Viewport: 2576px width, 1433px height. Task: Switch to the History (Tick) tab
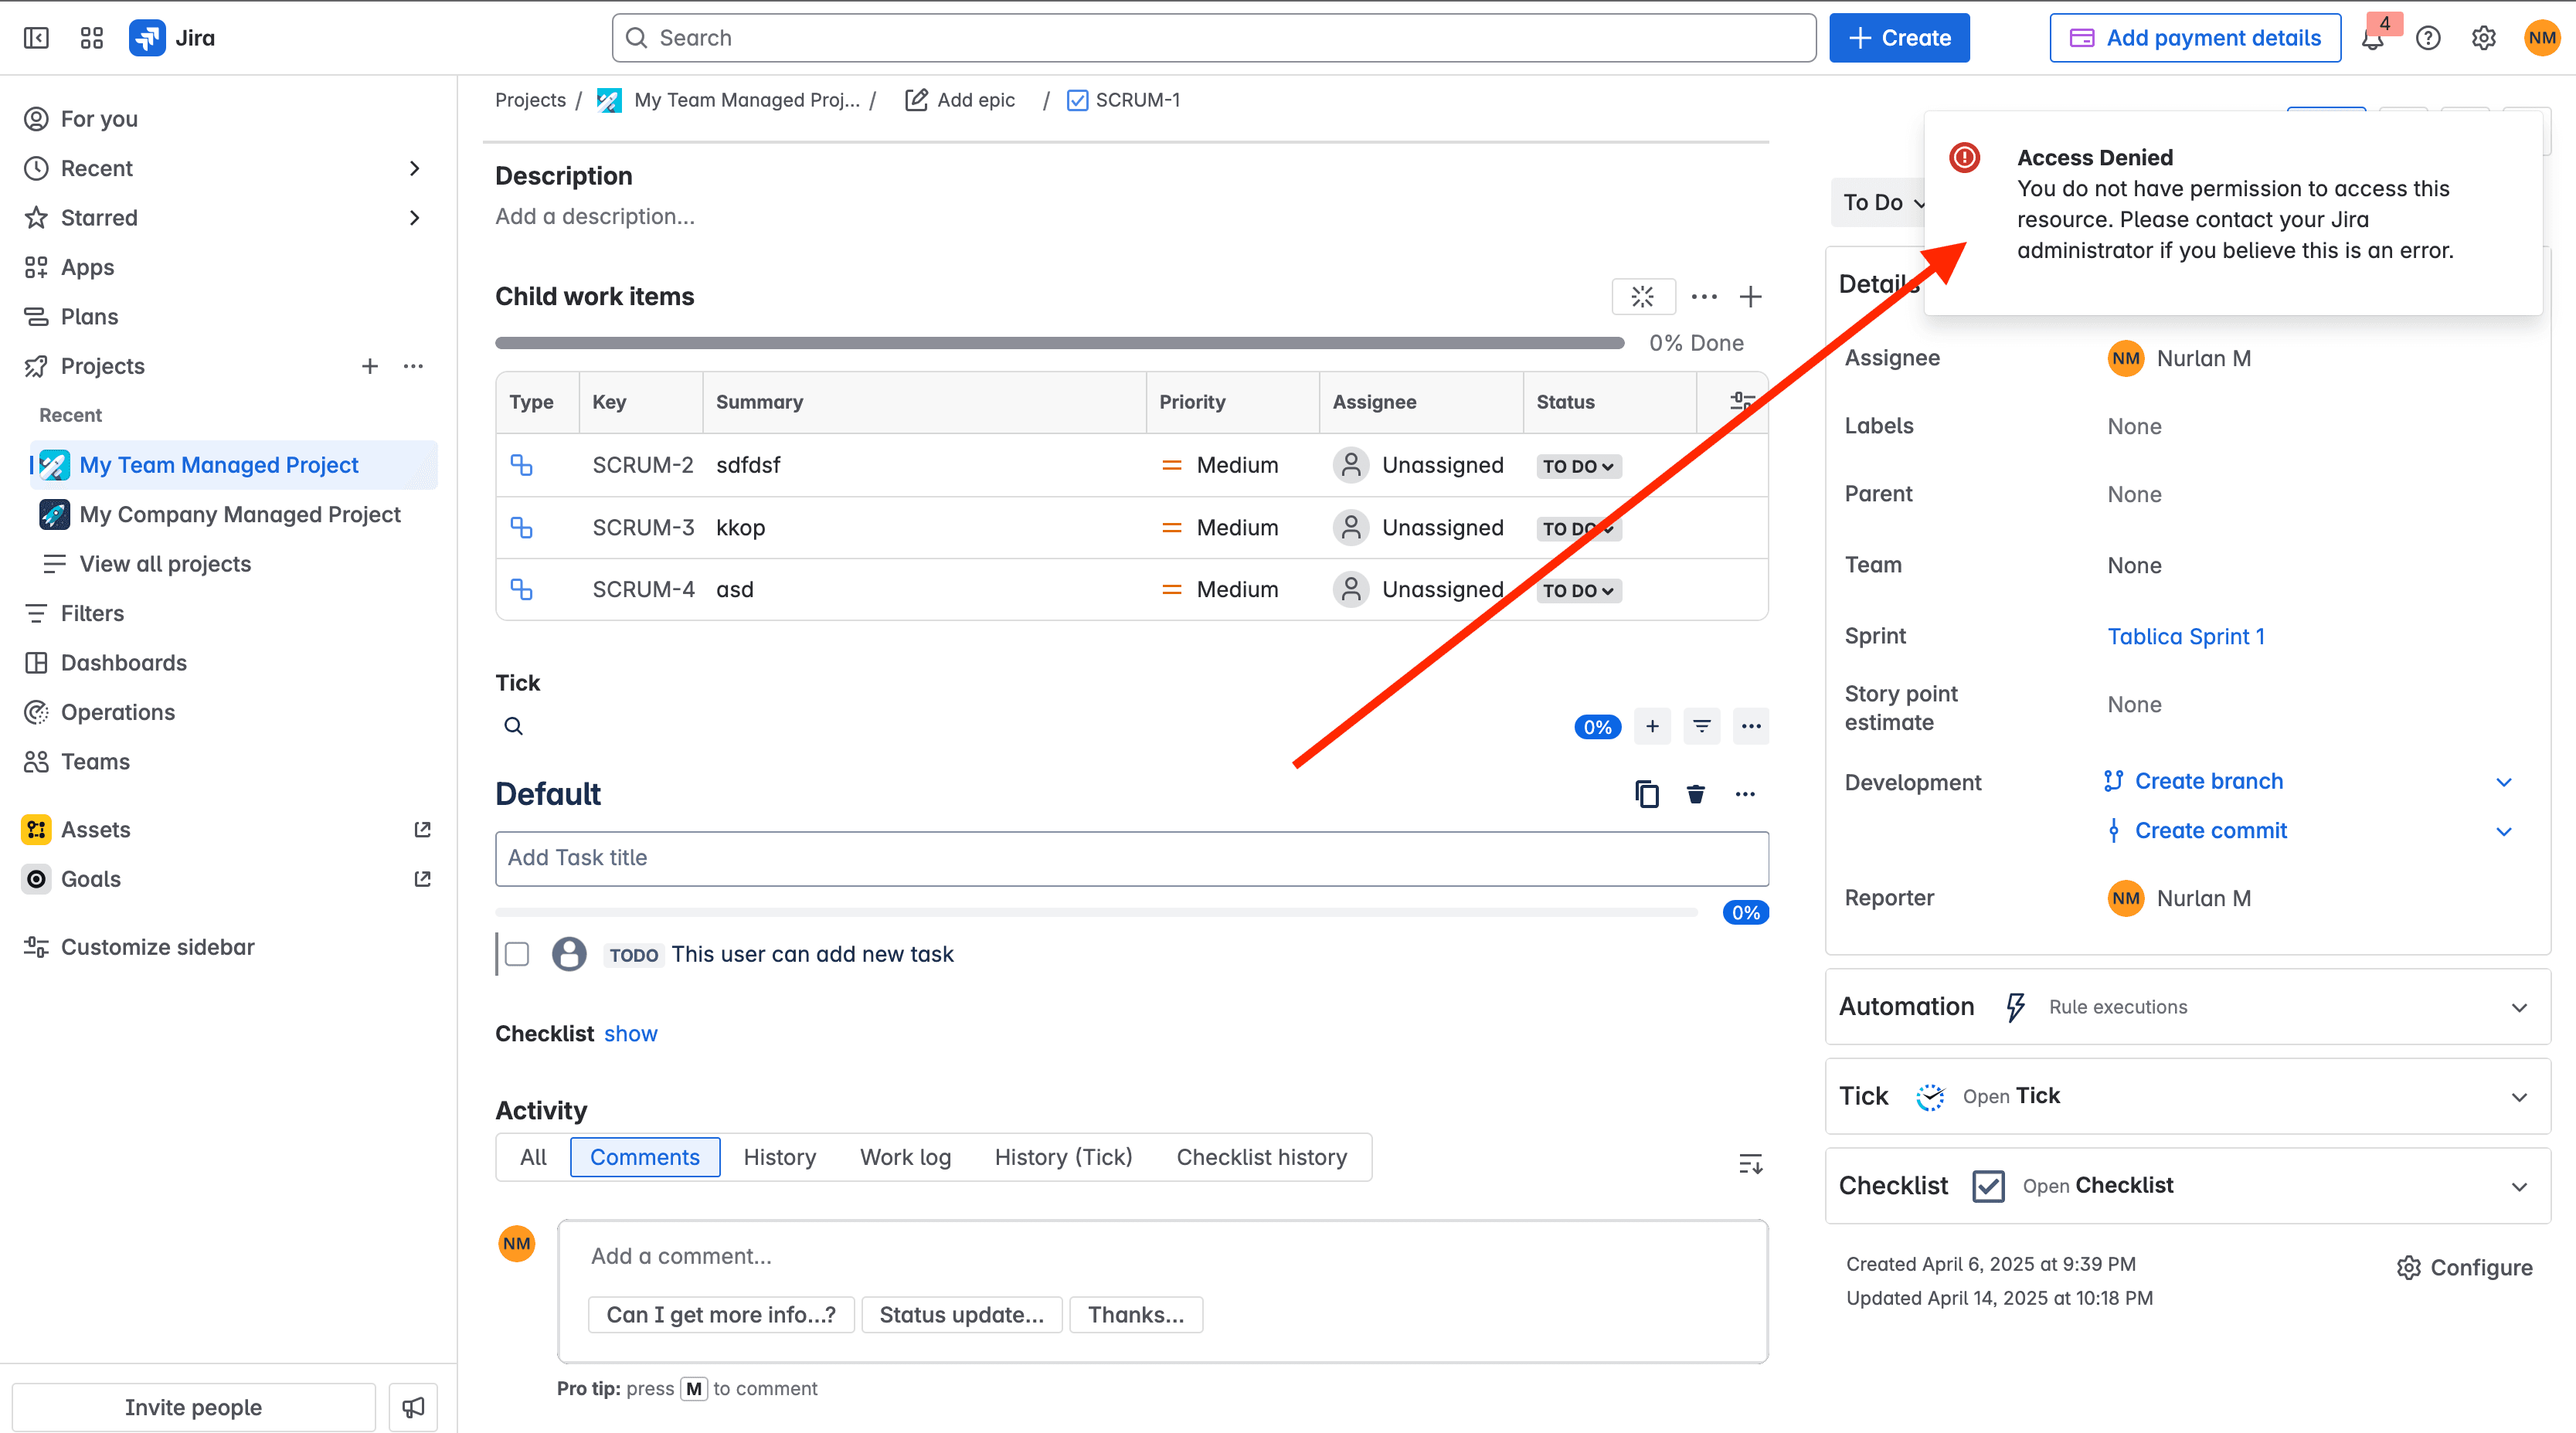(x=1063, y=1157)
